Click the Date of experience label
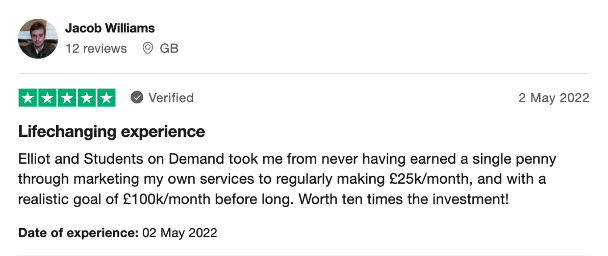Image resolution: width=608 pixels, height=256 pixels. (x=78, y=233)
